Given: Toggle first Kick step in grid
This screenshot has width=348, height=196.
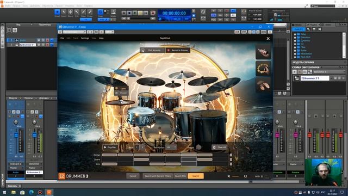Looking at the screenshot, I should click(110, 164).
